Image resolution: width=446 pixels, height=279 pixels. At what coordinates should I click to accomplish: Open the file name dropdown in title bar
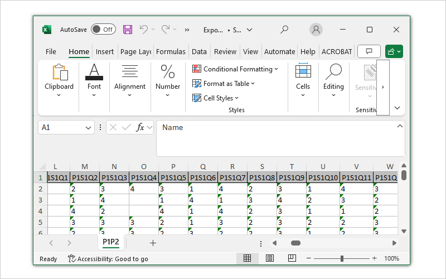(x=249, y=30)
